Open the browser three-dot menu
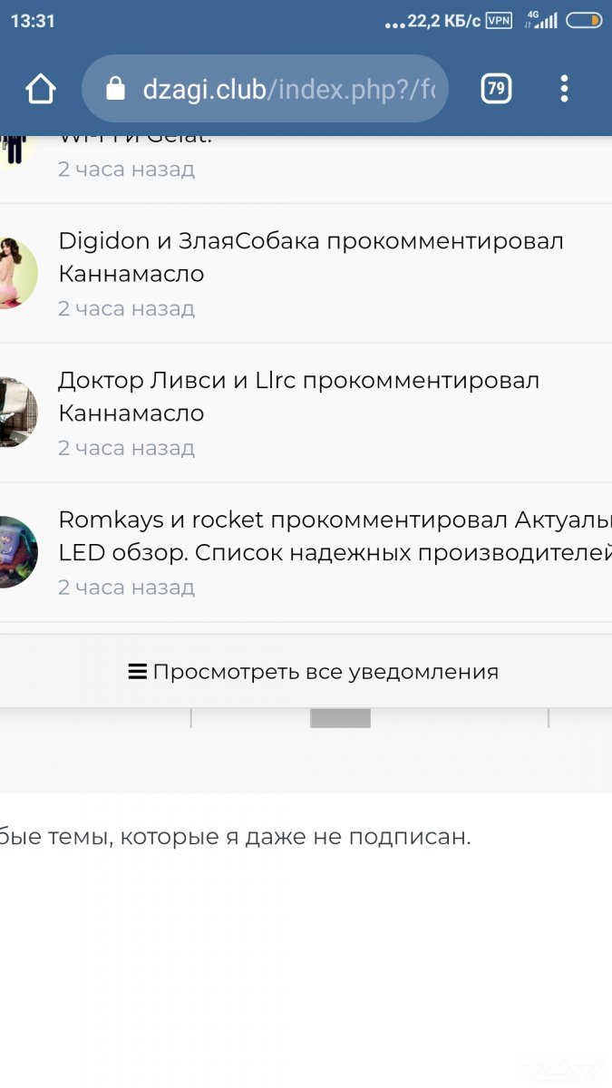 [564, 88]
